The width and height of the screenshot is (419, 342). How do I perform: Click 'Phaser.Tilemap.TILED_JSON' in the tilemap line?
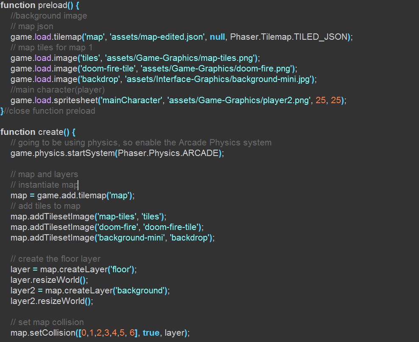click(289, 37)
